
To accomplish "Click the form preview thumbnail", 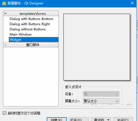I will 97,47.
